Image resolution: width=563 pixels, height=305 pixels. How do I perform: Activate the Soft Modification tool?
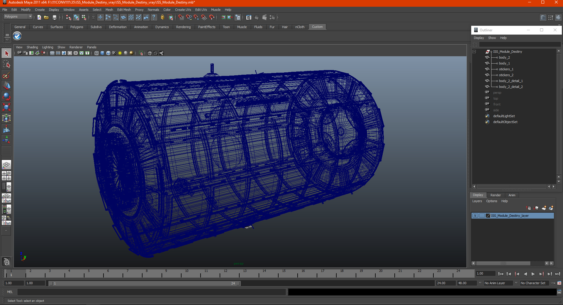point(6,129)
